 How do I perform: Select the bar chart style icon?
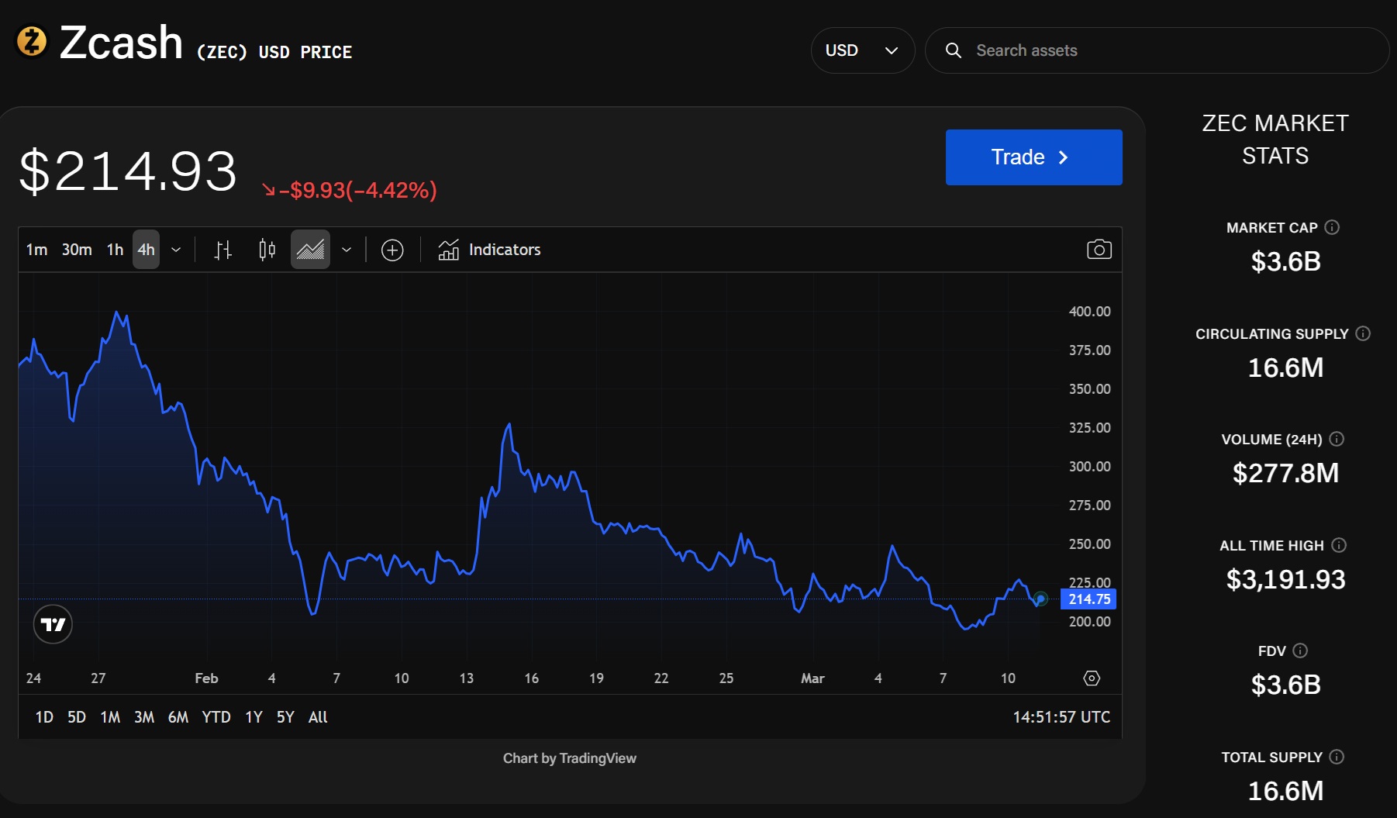222,250
